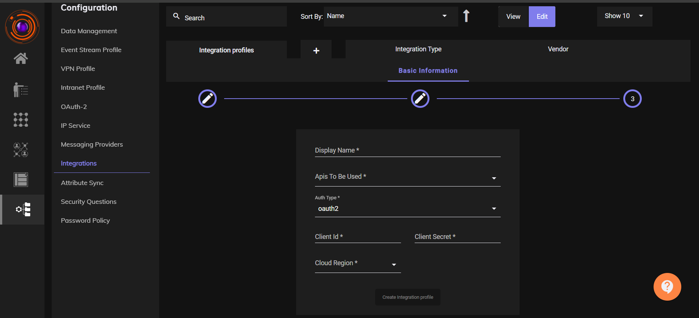Select Integrations menu item
Screen dimensions: 699x318
(79, 163)
